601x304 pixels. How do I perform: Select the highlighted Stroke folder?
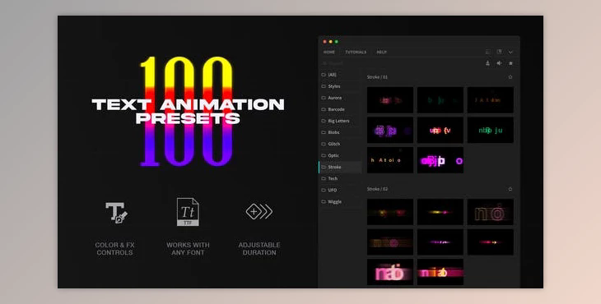coord(340,167)
